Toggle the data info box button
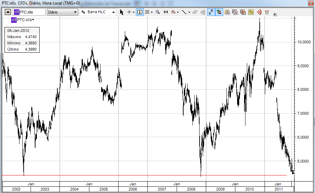This screenshot has width=315, height=193. [140, 12]
